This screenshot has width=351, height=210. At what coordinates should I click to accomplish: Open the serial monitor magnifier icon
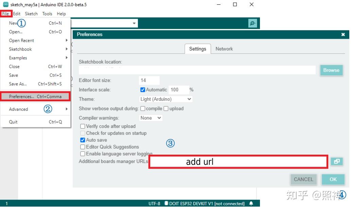(x=252, y=23)
